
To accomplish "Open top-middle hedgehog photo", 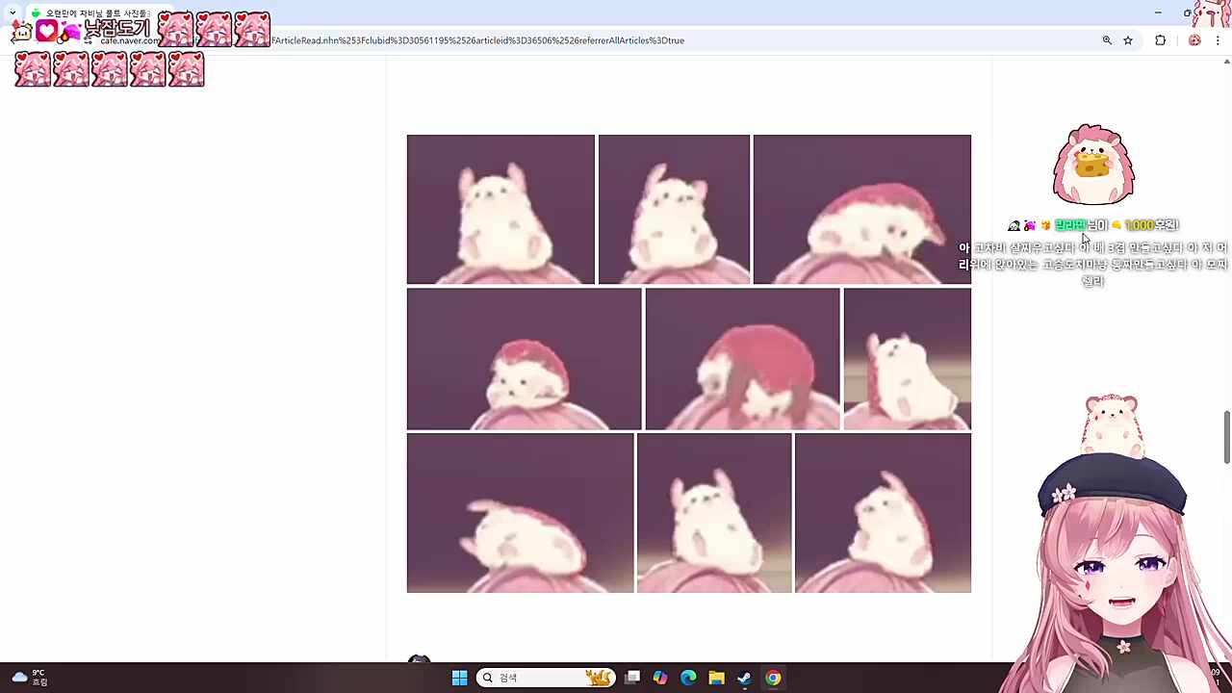I will pyautogui.click(x=674, y=210).
